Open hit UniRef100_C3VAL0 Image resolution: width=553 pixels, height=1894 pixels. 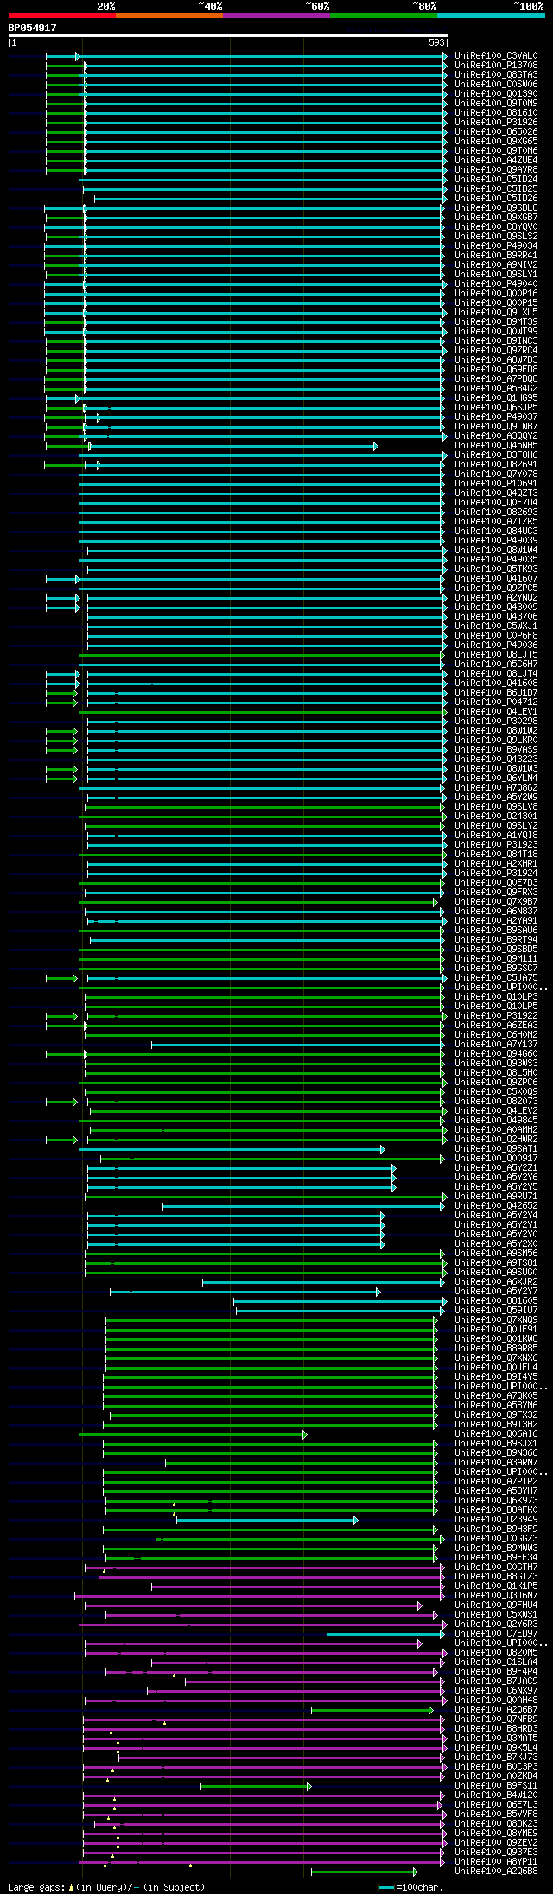pyautogui.click(x=496, y=56)
